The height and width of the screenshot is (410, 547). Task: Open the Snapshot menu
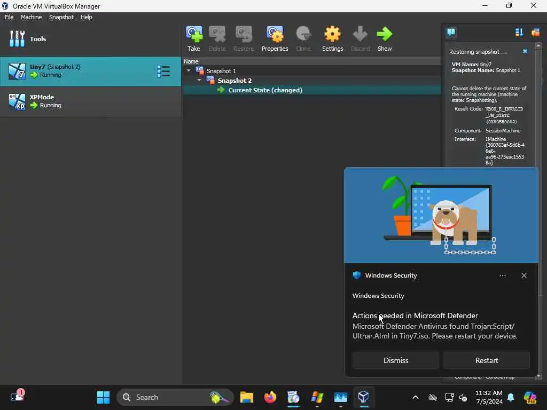point(61,17)
